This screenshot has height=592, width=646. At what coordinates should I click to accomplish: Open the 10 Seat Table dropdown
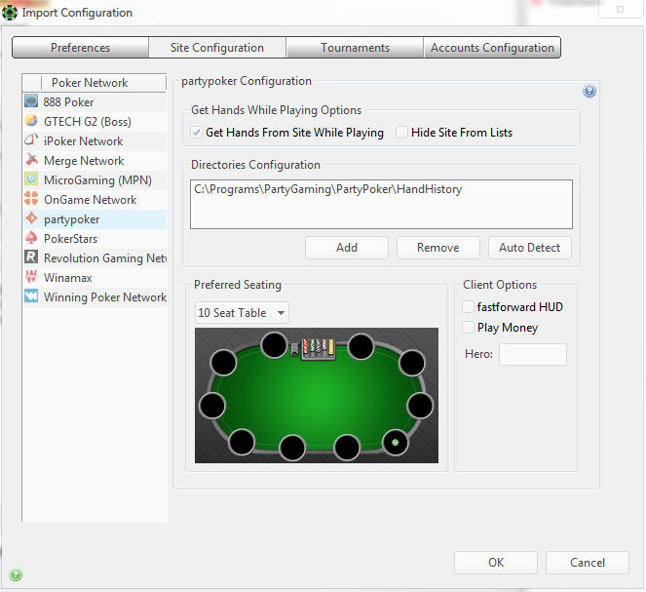[x=242, y=313]
